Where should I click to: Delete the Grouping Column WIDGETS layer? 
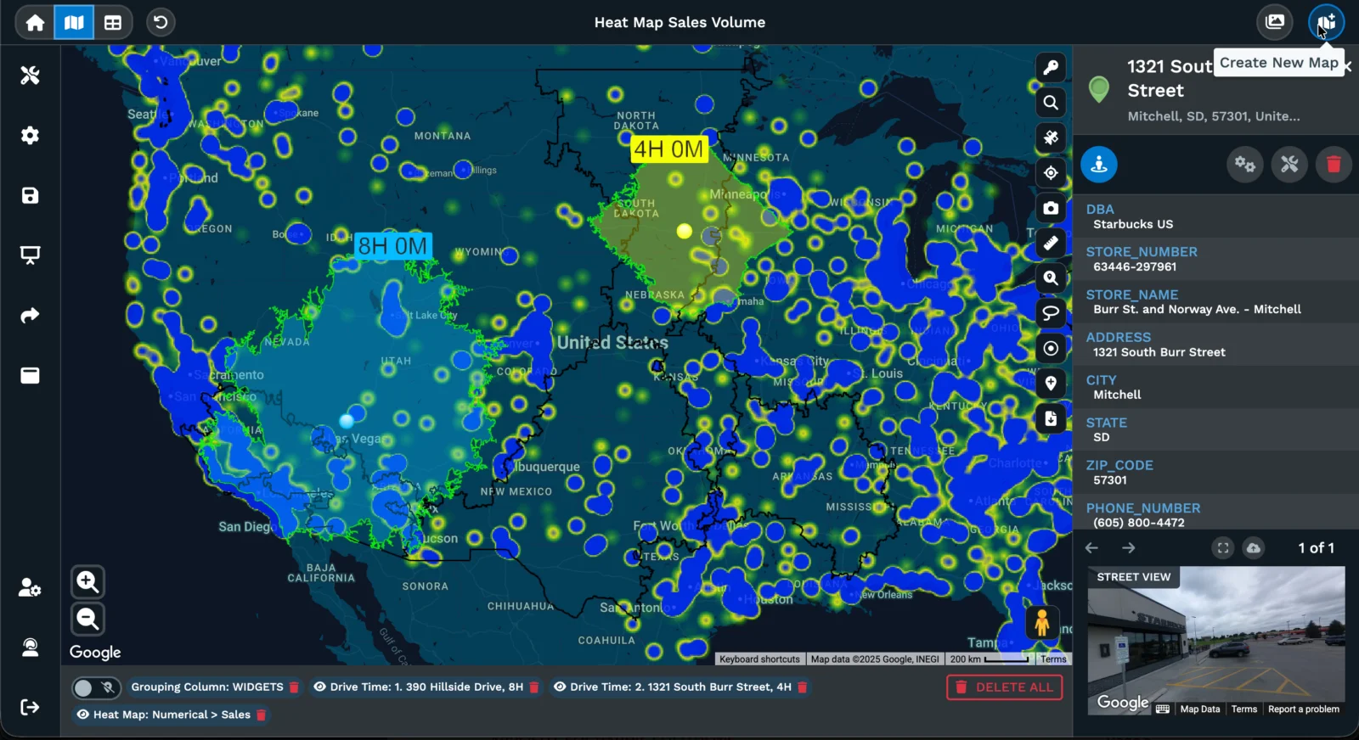(294, 687)
